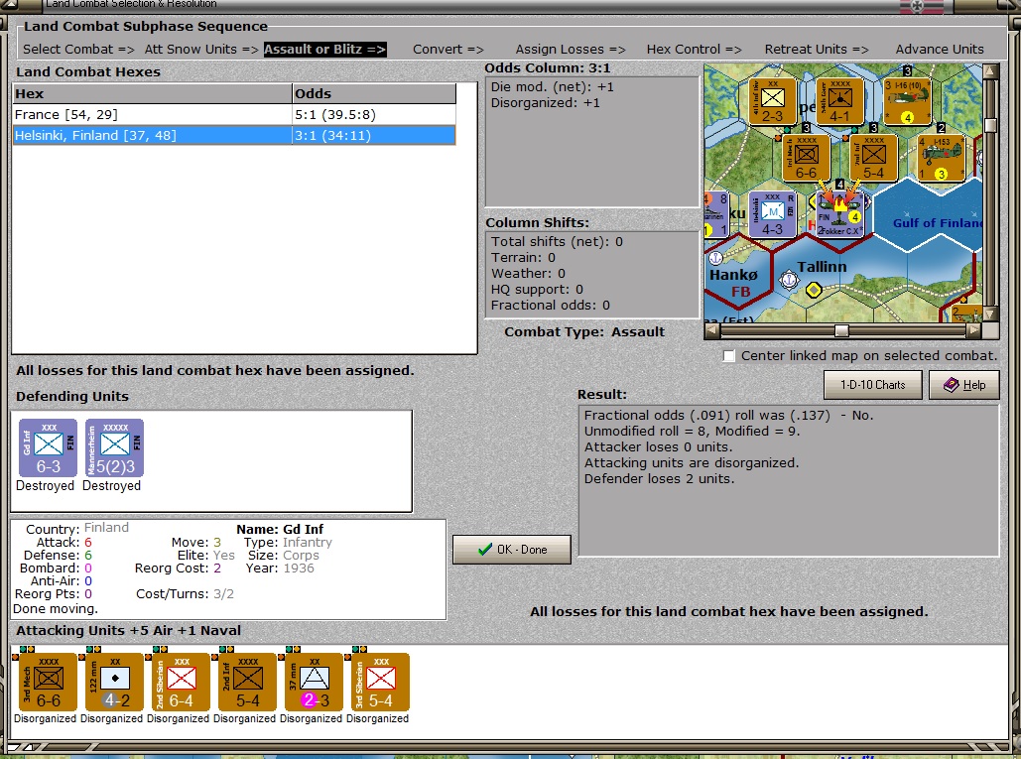Click the 3:1 (34:11) odds cell
Image resolution: width=1021 pixels, height=759 pixels.
click(x=374, y=135)
